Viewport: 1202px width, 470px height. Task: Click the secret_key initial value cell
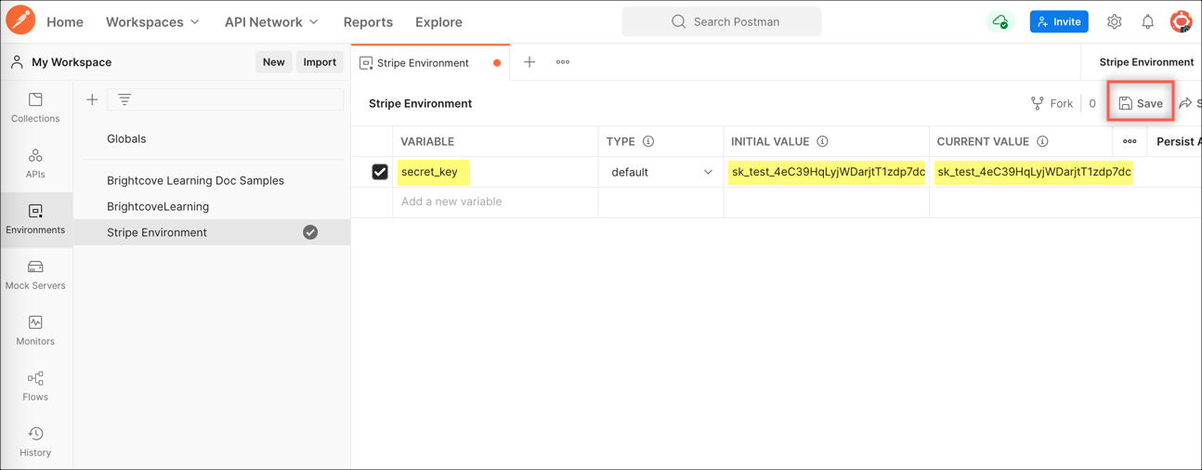[827, 172]
